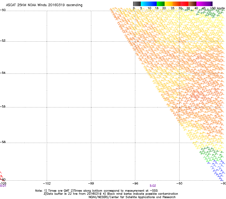Pick the red 30-35 knots color segment

184,4
